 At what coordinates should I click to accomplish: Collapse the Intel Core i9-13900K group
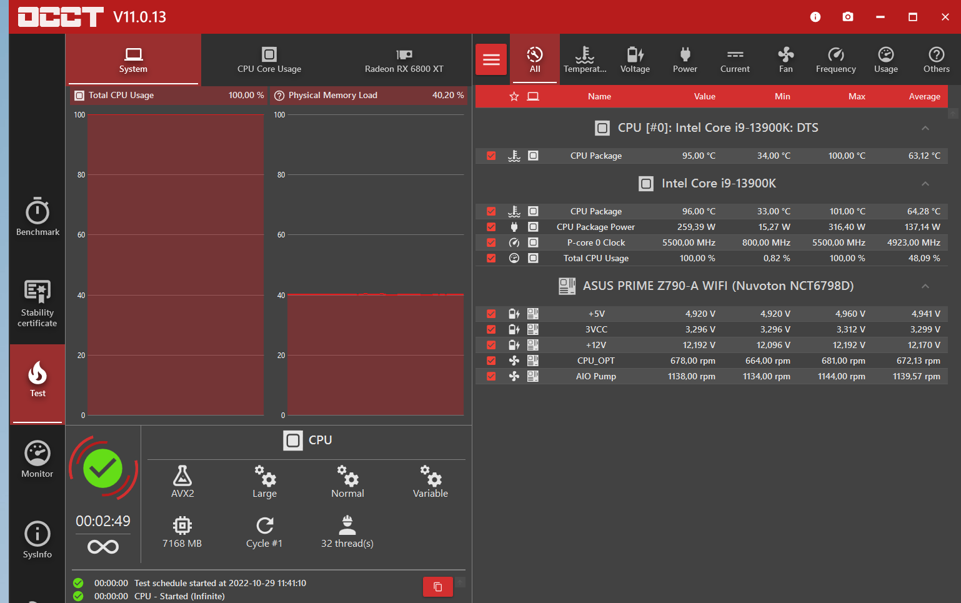pyautogui.click(x=925, y=184)
